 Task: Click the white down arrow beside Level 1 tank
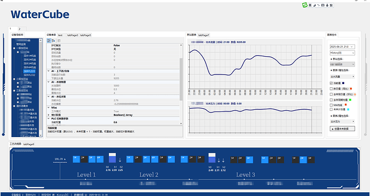point(120,160)
